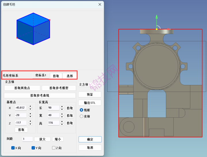Increase the 长 length value
This screenshot has width=207, height=157.
(62, 107)
